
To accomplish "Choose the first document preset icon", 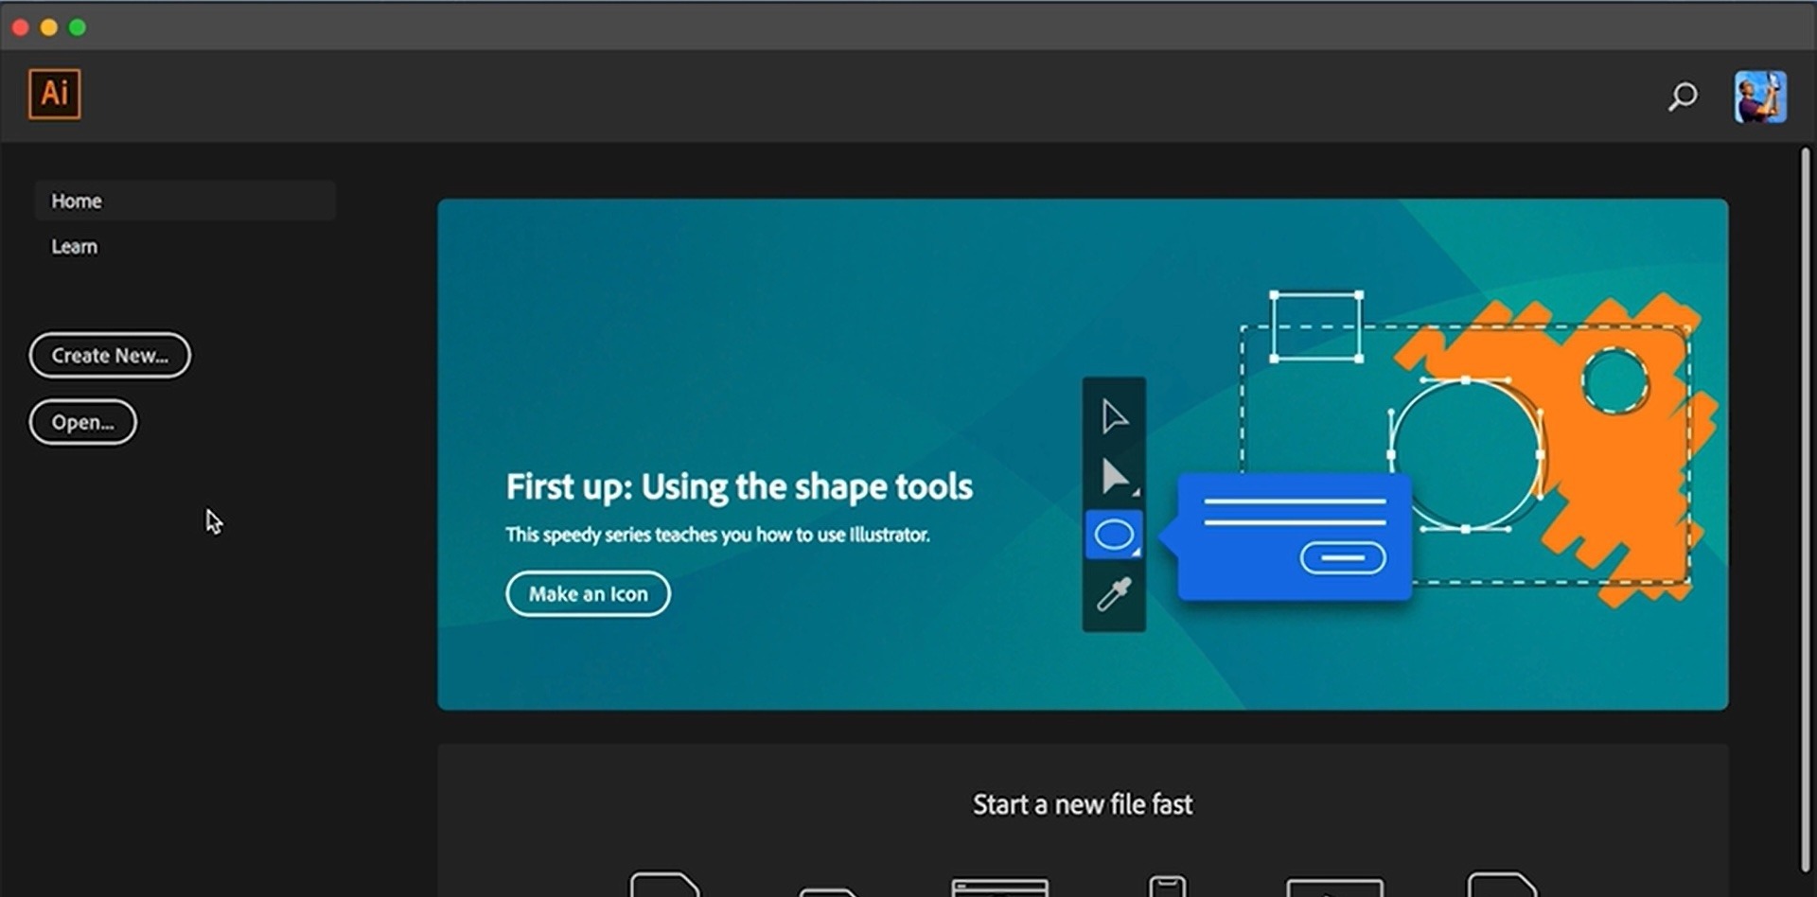I will click(x=664, y=884).
